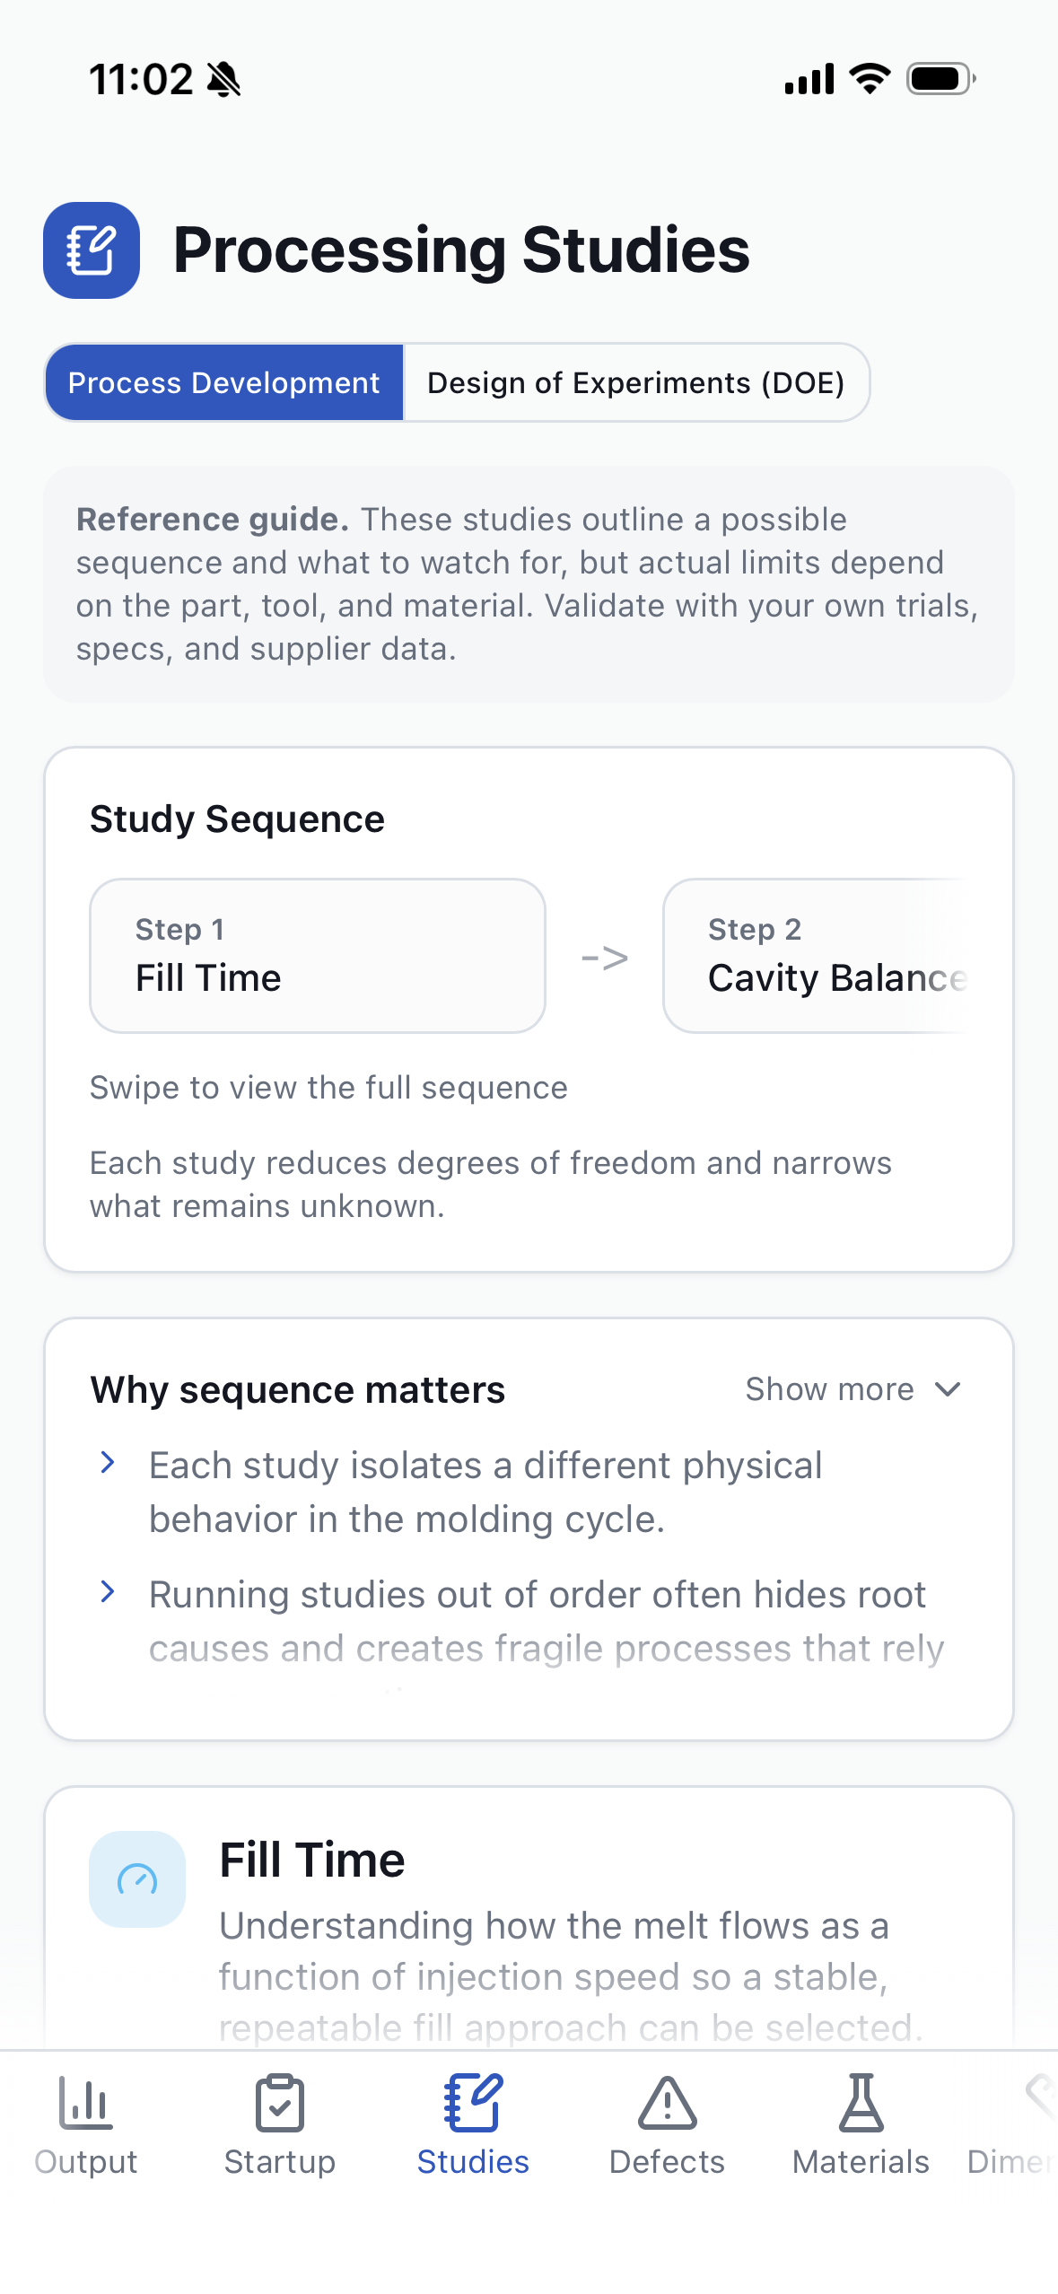Image resolution: width=1058 pixels, height=2294 pixels.
Task: Tap the Studies notebook icon in bottom bar
Action: (x=473, y=2102)
